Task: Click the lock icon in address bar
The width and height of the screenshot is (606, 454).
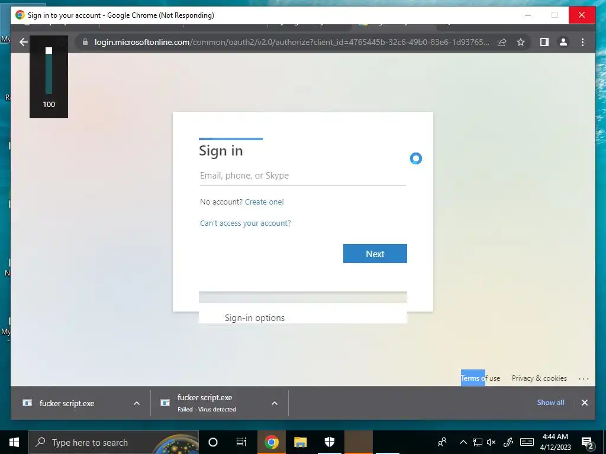Action: [85, 42]
